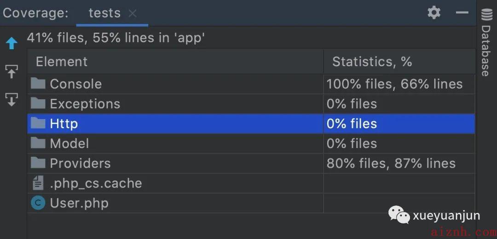Click Console's 100% files, 66% lines statistic
Image resolution: width=497 pixels, height=239 pixels.
tap(394, 84)
